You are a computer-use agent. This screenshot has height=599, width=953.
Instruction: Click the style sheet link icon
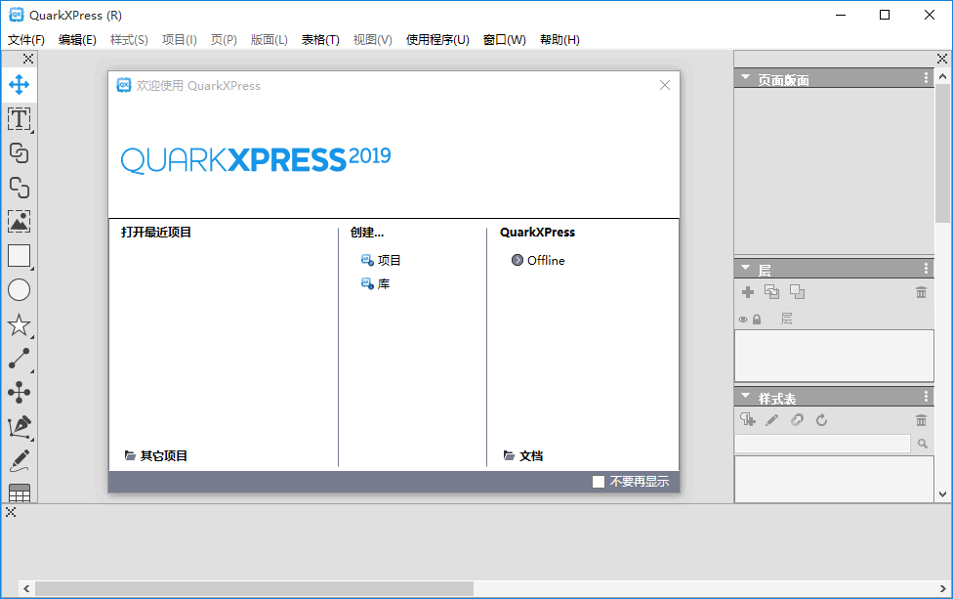pos(797,419)
